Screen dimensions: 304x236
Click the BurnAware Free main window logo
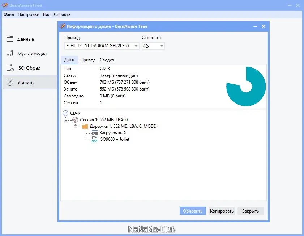coord(5,5)
